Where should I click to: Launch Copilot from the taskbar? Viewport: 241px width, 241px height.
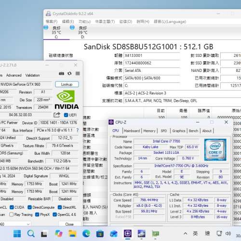59,233
